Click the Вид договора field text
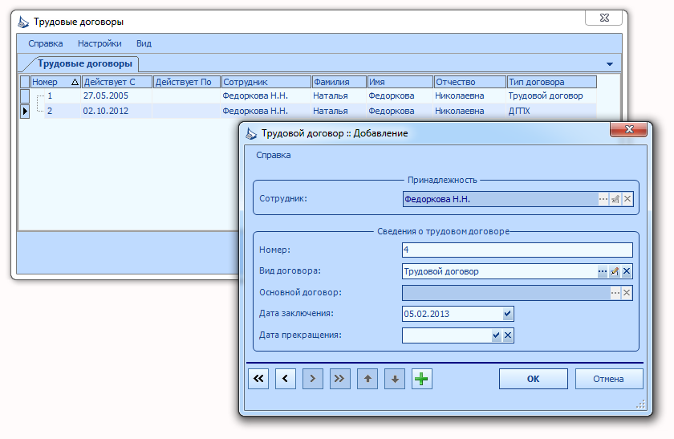Image resolution: width=674 pixels, height=439 pixels. (x=441, y=271)
